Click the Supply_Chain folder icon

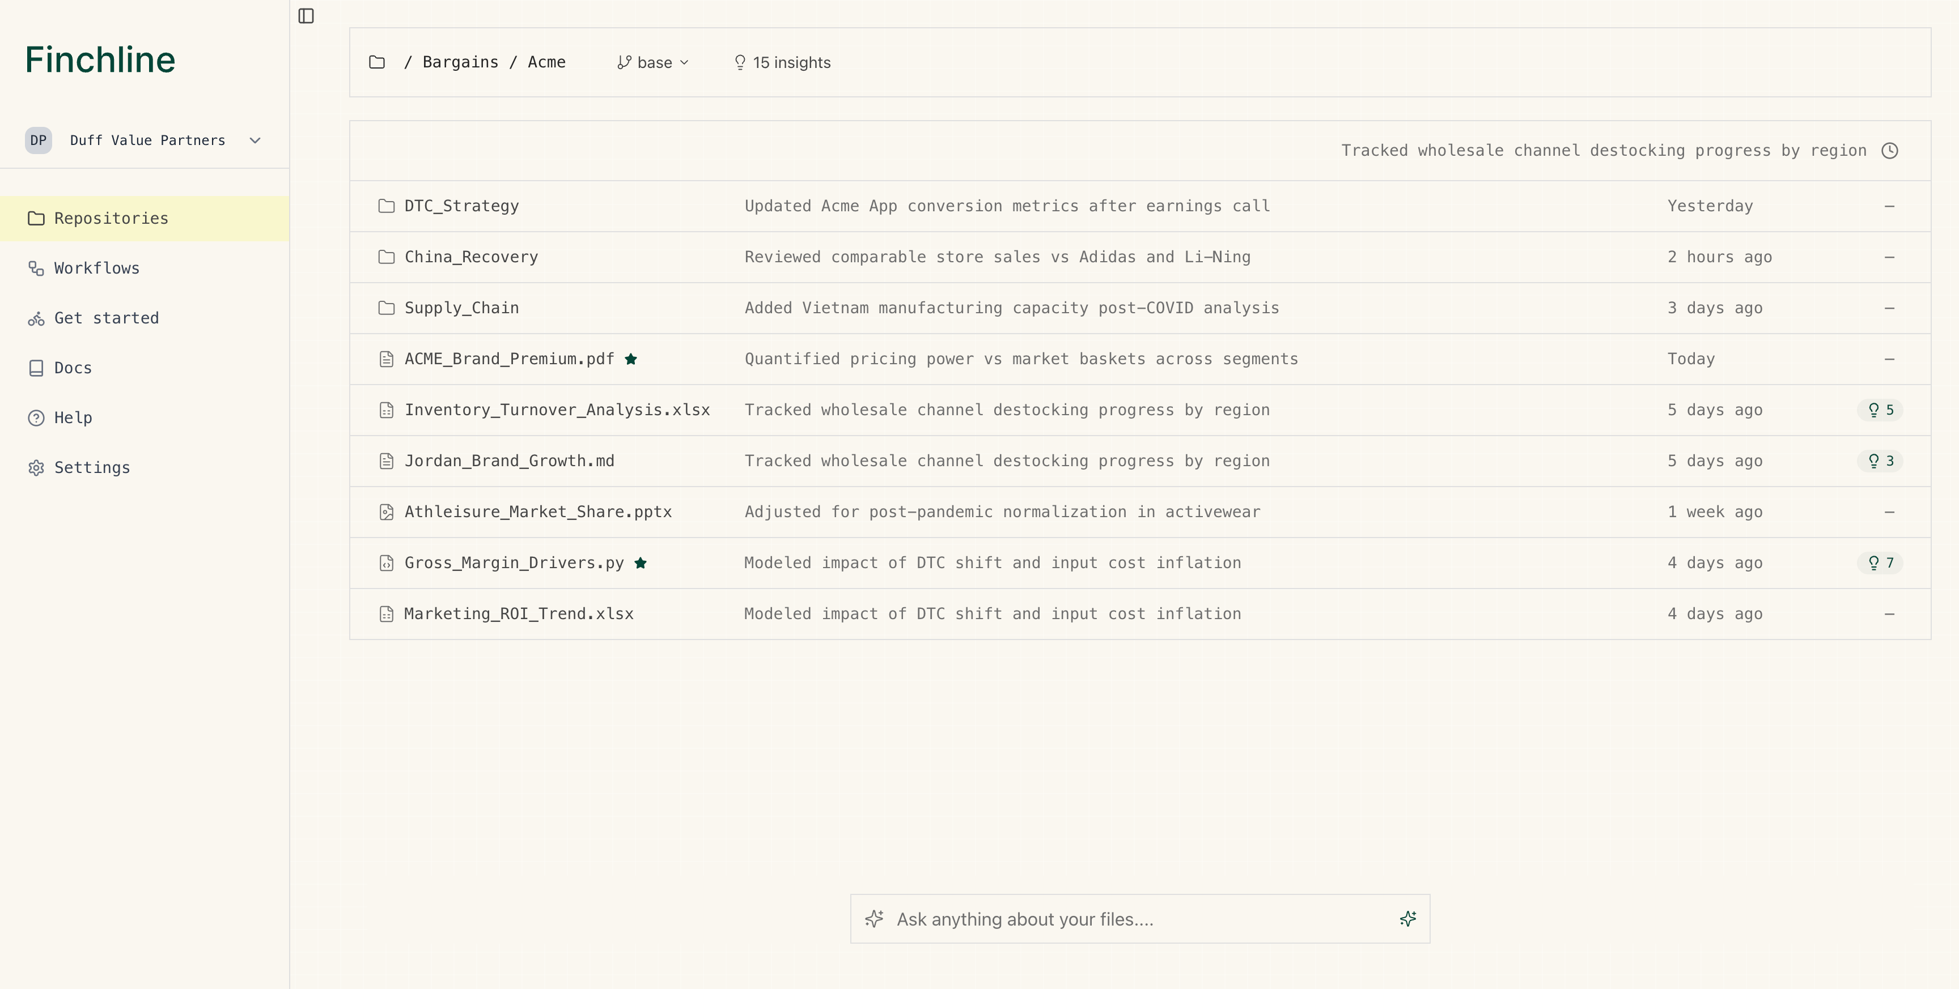point(387,308)
